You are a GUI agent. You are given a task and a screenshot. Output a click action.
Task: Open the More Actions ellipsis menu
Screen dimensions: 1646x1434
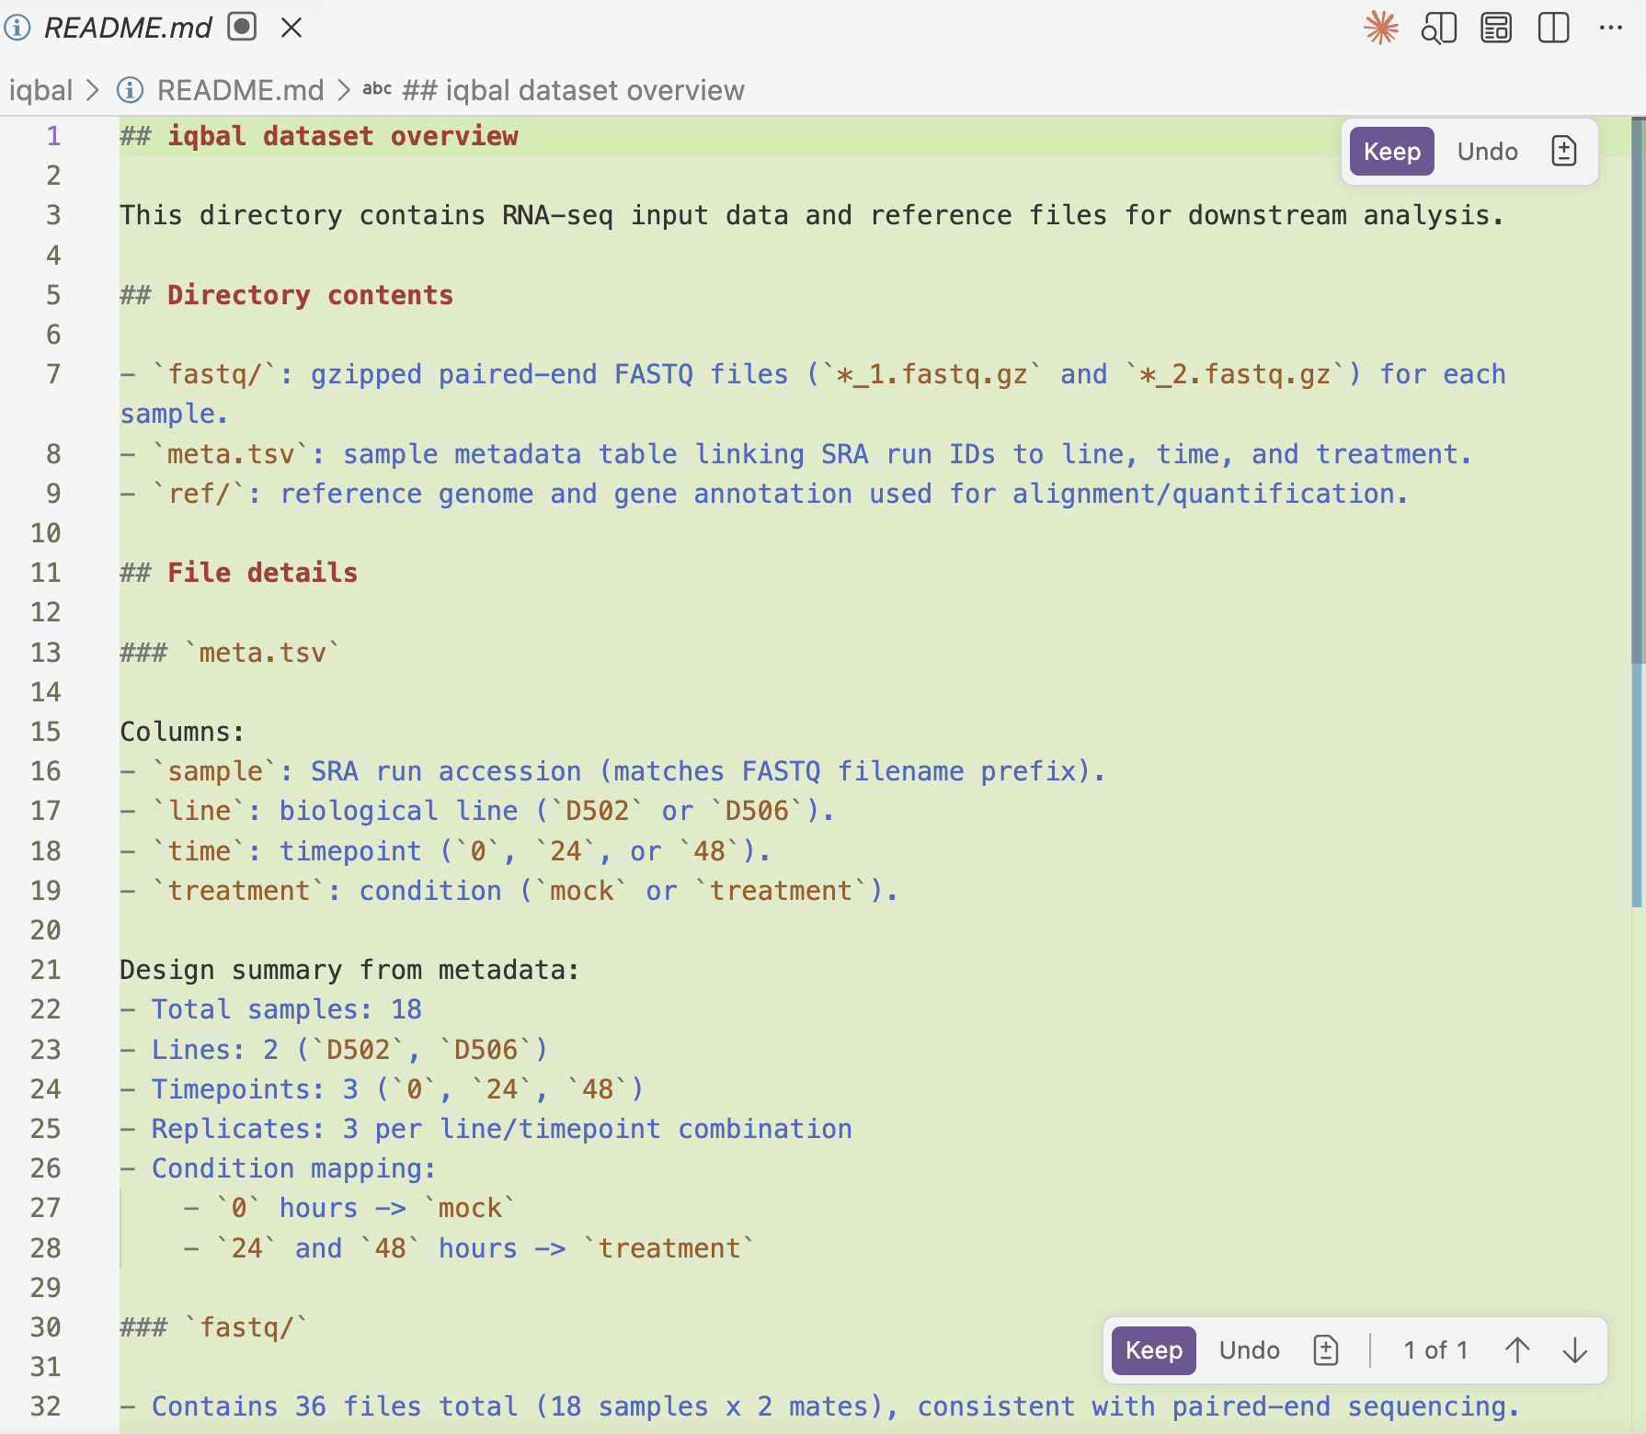tap(1611, 28)
